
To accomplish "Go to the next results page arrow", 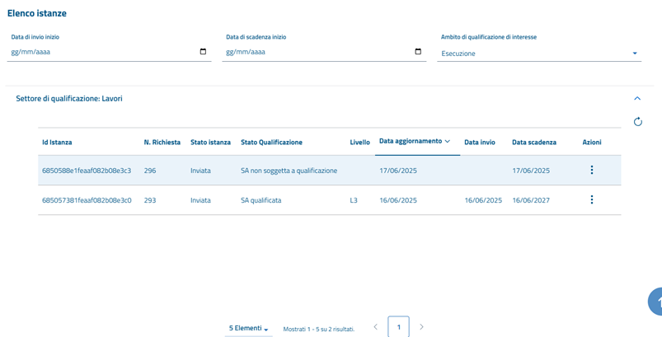I will (x=421, y=327).
